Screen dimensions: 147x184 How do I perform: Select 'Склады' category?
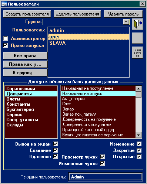pyautogui.click(x=31, y=125)
